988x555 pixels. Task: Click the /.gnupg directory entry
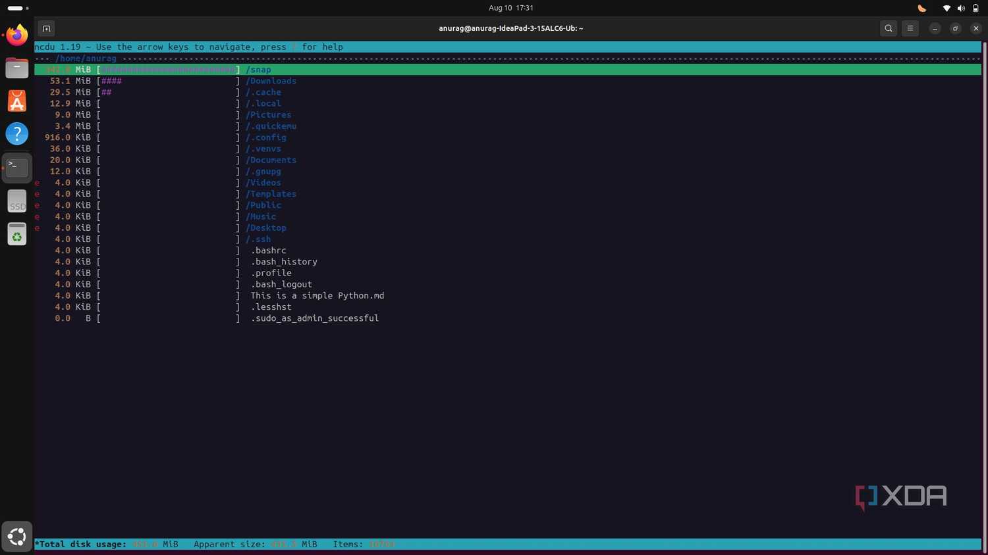263,171
